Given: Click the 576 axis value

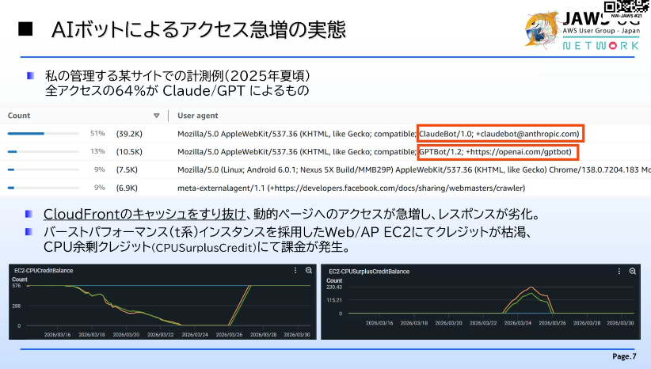Looking at the screenshot, I should (x=16, y=286).
